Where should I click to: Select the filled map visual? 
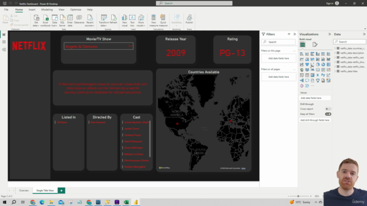(307, 70)
